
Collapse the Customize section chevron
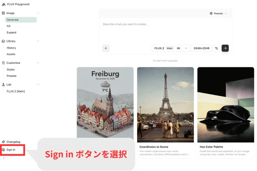pos(38,63)
